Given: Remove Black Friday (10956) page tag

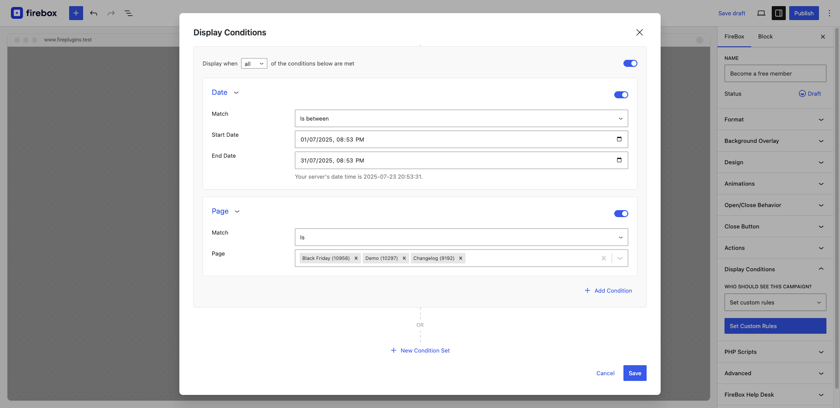Looking at the screenshot, I should (356, 258).
